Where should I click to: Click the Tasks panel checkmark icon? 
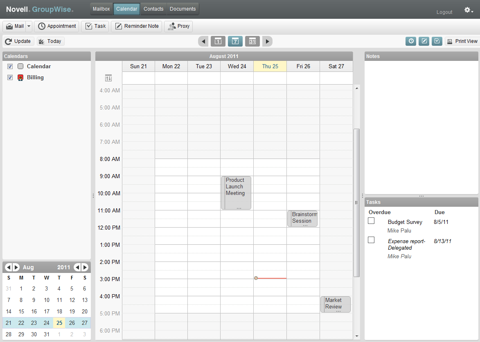pyautogui.click(x=437, y=41)
